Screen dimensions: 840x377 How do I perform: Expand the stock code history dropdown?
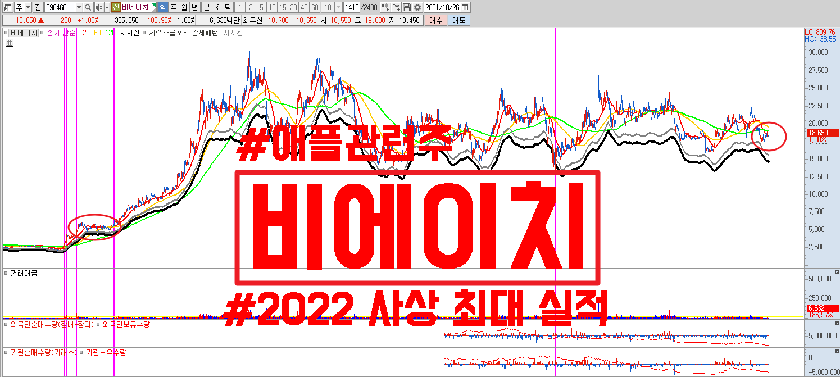pyautogui.click(x=78, y=7)
